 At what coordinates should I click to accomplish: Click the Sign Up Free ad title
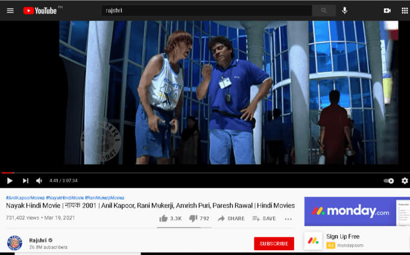(343, 236)
